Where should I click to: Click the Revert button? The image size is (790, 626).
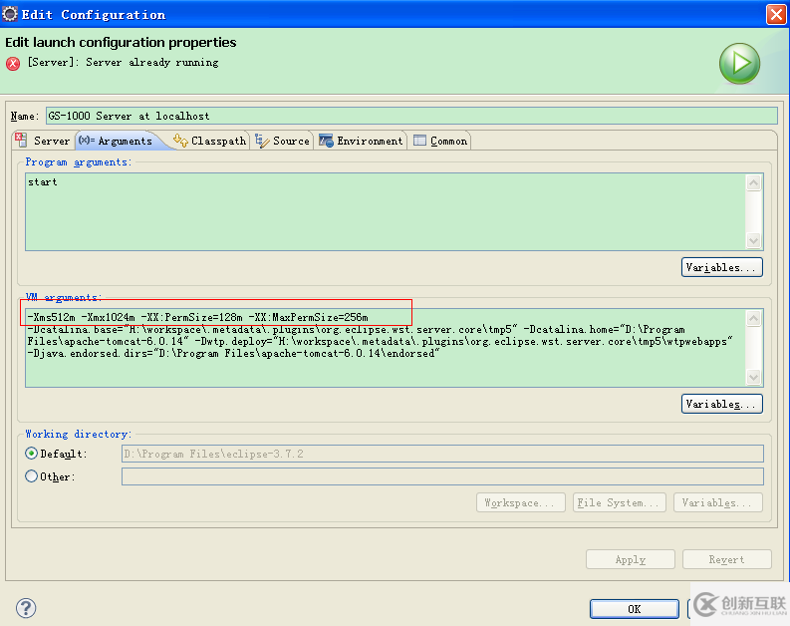pos(727,559)
